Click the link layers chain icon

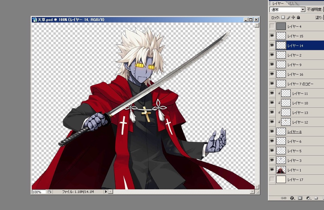click(x=283, y=198)
